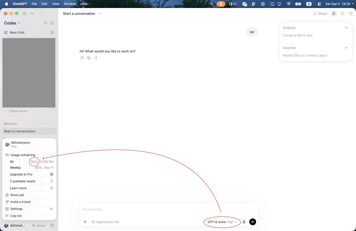Open the Help menu
The image size is (356, 231).
coord(84,4)
